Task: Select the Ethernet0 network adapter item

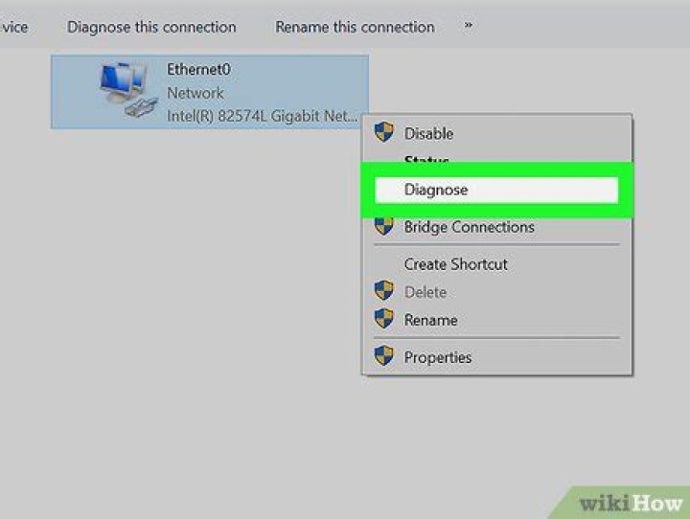Action: click(x=210, y=92)
